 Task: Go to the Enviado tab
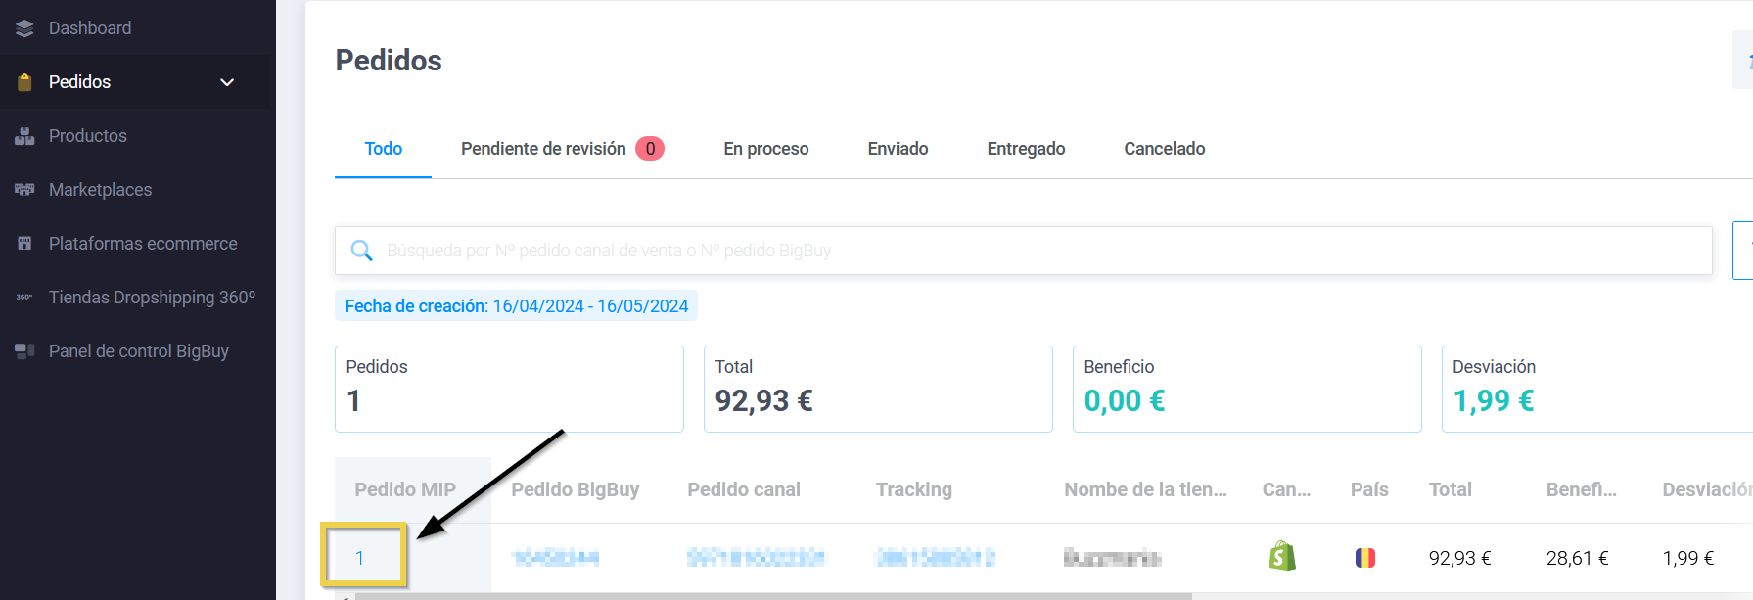pos(898,149)
